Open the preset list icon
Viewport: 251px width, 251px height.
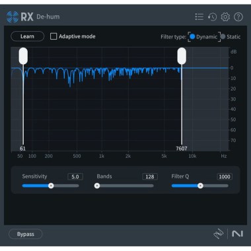[x=199, y=17]
